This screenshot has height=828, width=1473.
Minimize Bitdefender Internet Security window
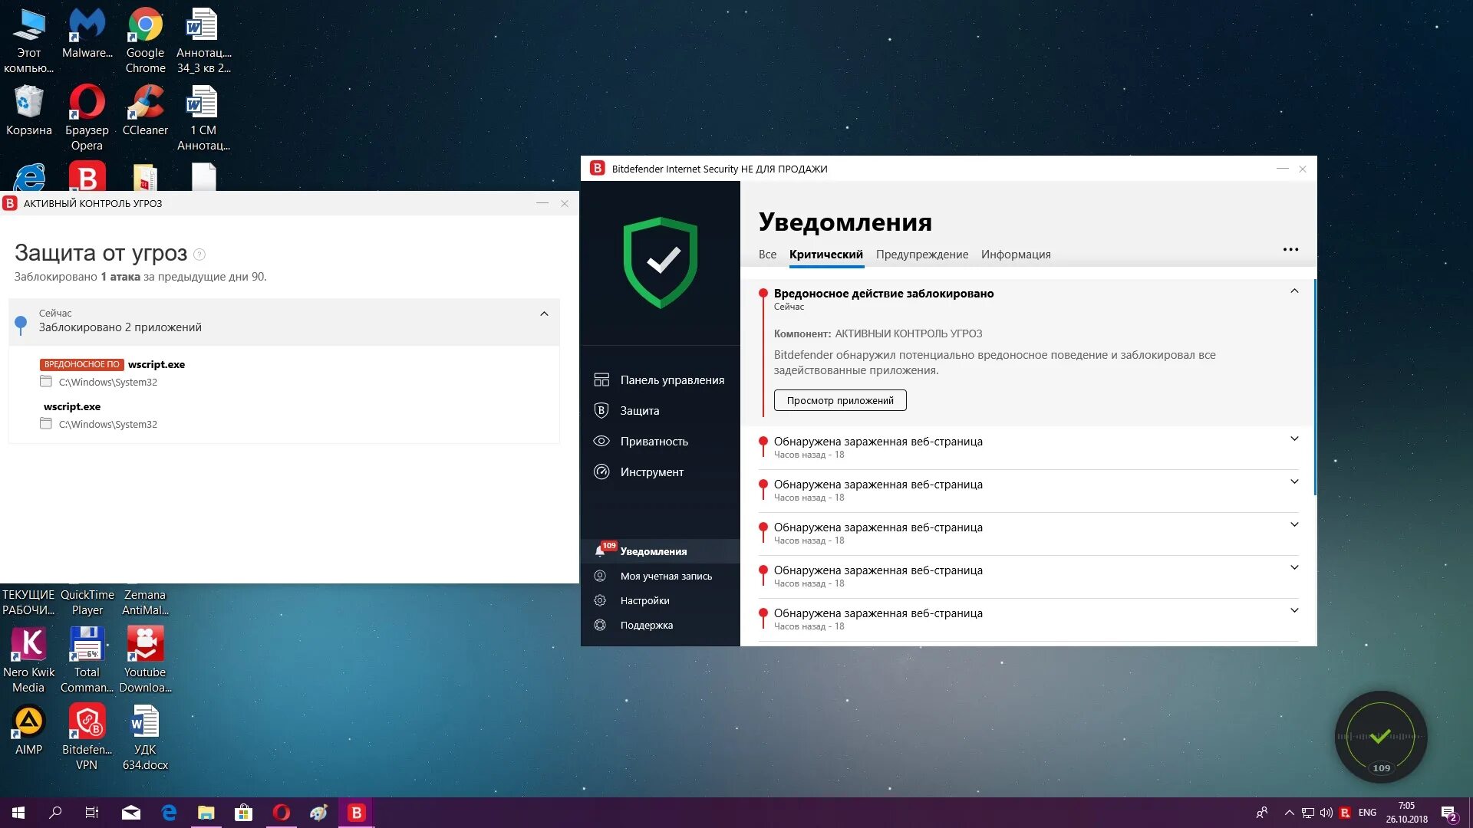coord(1282,169)
